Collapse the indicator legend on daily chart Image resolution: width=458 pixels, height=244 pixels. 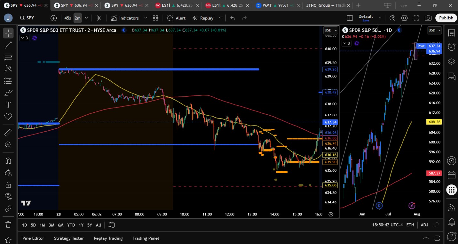point(346,43)
